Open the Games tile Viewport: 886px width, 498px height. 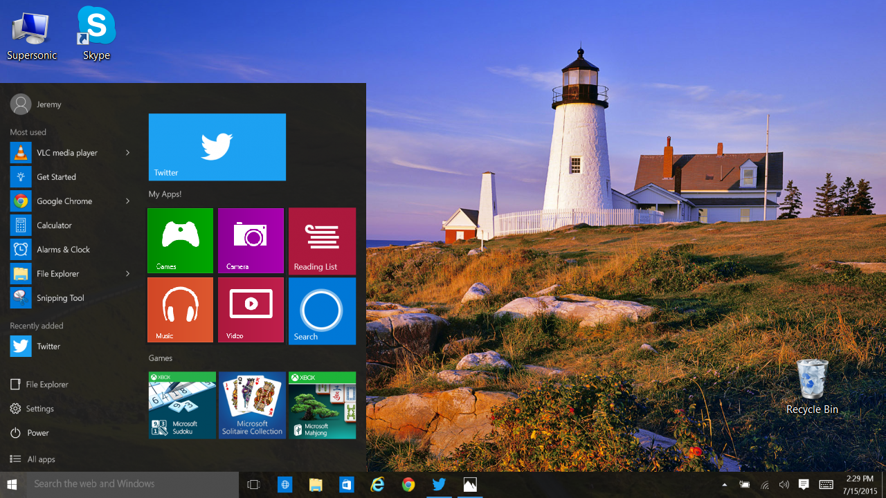click(180, 240)
